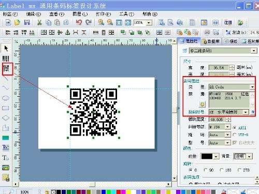Select the plain T text tool
This screenshot has width=259, height=194.
[6, 158]
